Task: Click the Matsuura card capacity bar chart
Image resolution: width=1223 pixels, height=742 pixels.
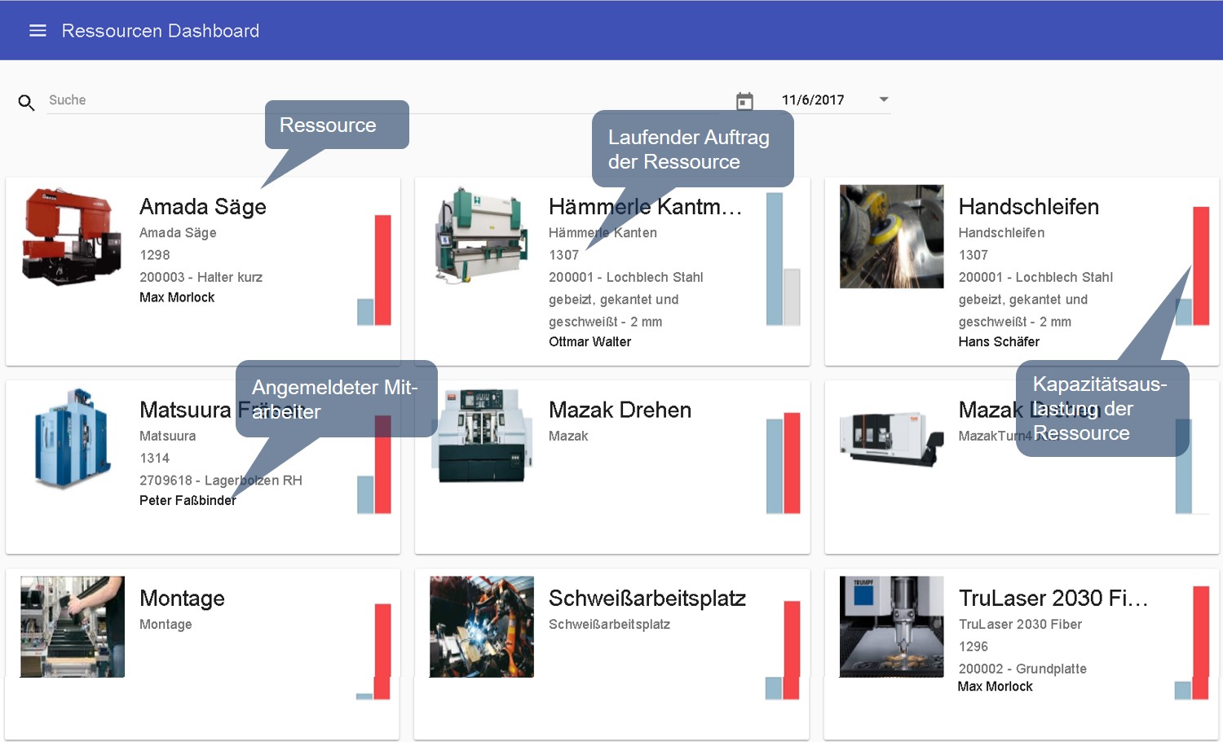Action: (x=374, y=464)
